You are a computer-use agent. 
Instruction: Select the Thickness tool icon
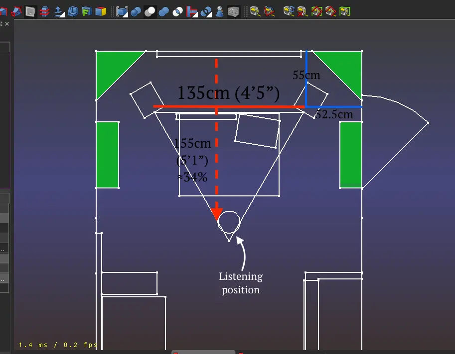point(73,11)
